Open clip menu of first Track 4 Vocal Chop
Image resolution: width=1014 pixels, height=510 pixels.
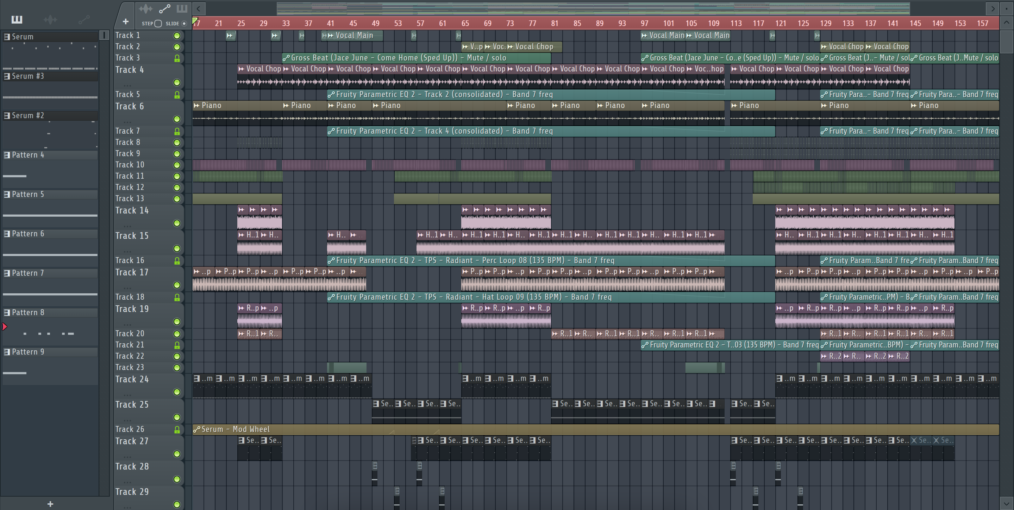click(x=241, y=69)
